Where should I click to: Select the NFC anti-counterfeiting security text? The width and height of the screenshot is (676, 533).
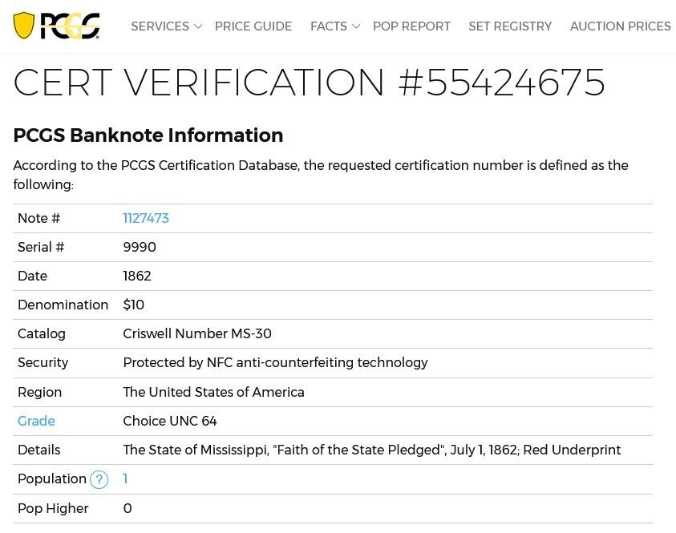point(275,363)
